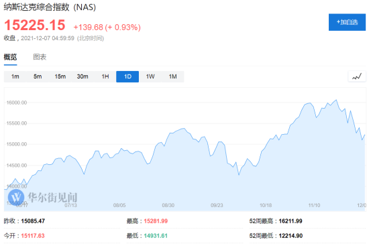Viewport: 371px width, 244px height.
Task: Switch chart to 1W interval
Action: (150, 76)
